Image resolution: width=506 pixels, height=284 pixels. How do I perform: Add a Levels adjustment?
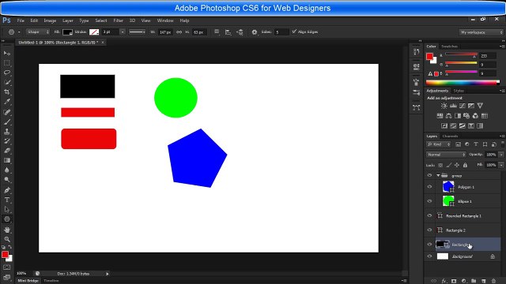[x=453, y=106]
